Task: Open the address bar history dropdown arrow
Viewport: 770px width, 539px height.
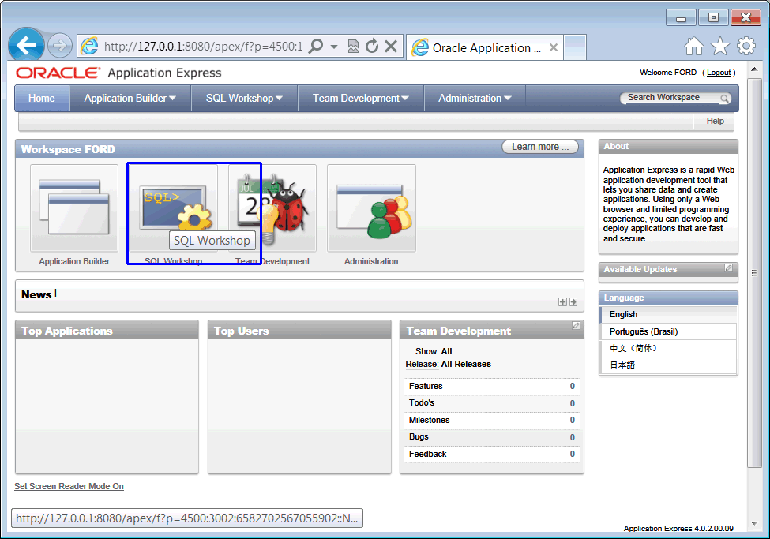Action: point(334,47)
